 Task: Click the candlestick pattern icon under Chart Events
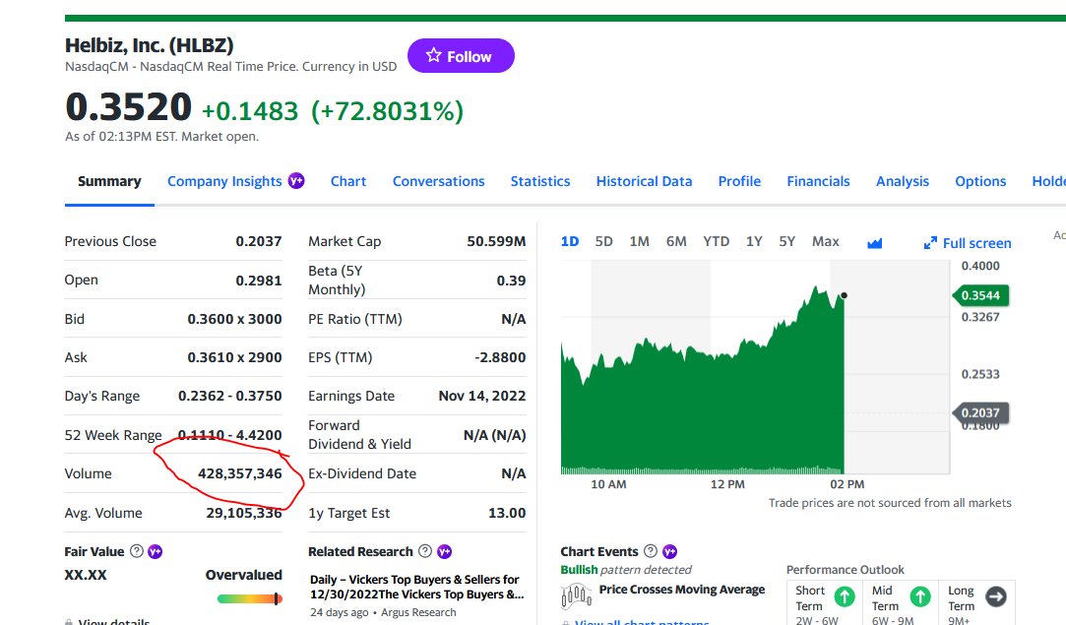tap(577, 596)
